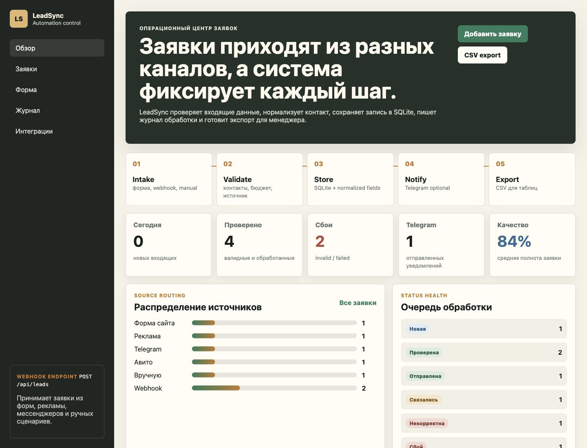Follow the Все заявки link

click(x=358, y=303)
